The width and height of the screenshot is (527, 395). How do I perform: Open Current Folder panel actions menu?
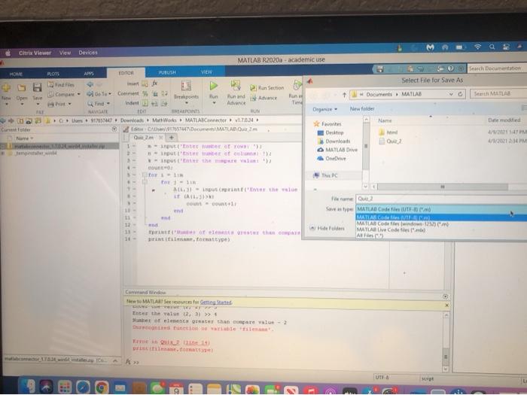pyautogui.click(x=114, y=129)
